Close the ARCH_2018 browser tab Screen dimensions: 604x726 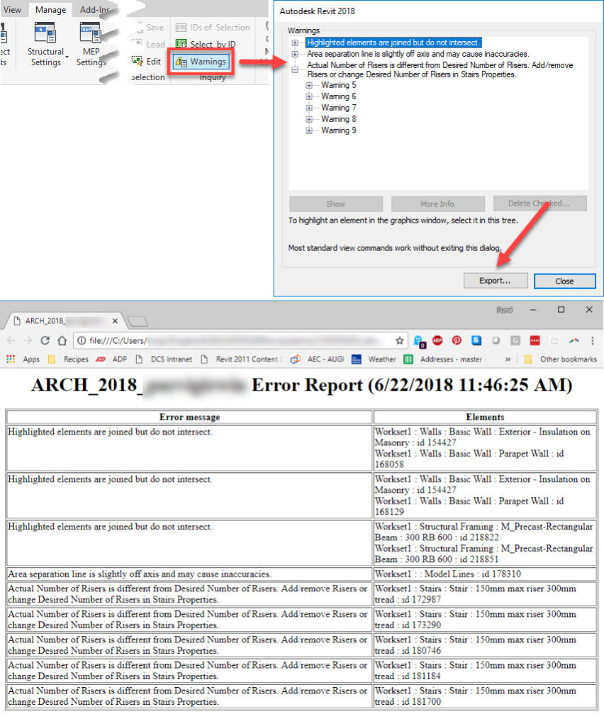(x=115, y=321)
